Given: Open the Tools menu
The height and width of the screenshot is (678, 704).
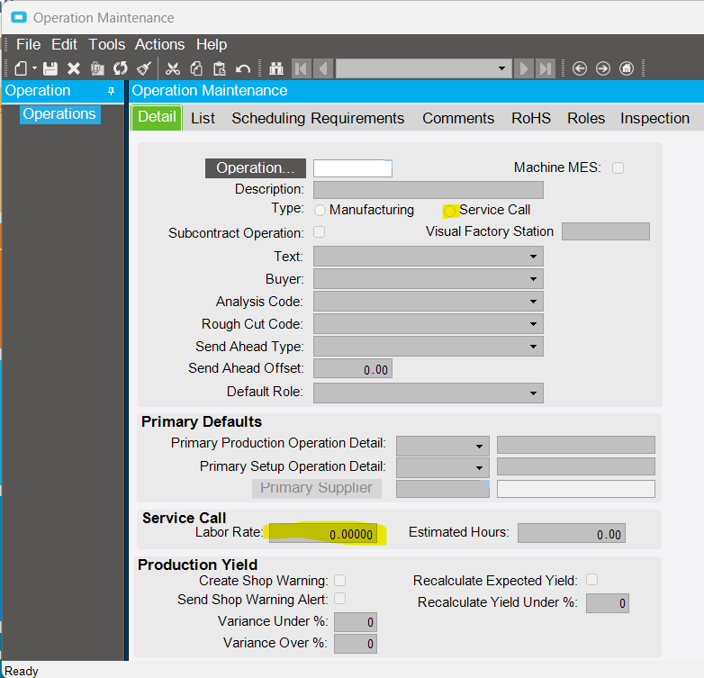Looking at the screenshot, I should (106, 44).
